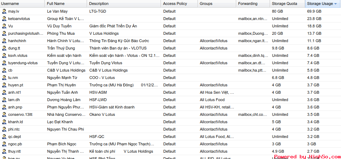This screenshot has height=159, width=341.
Task: Click the HSF-LWD description cell
Action: pyautogui.click(x=98, y=100)
